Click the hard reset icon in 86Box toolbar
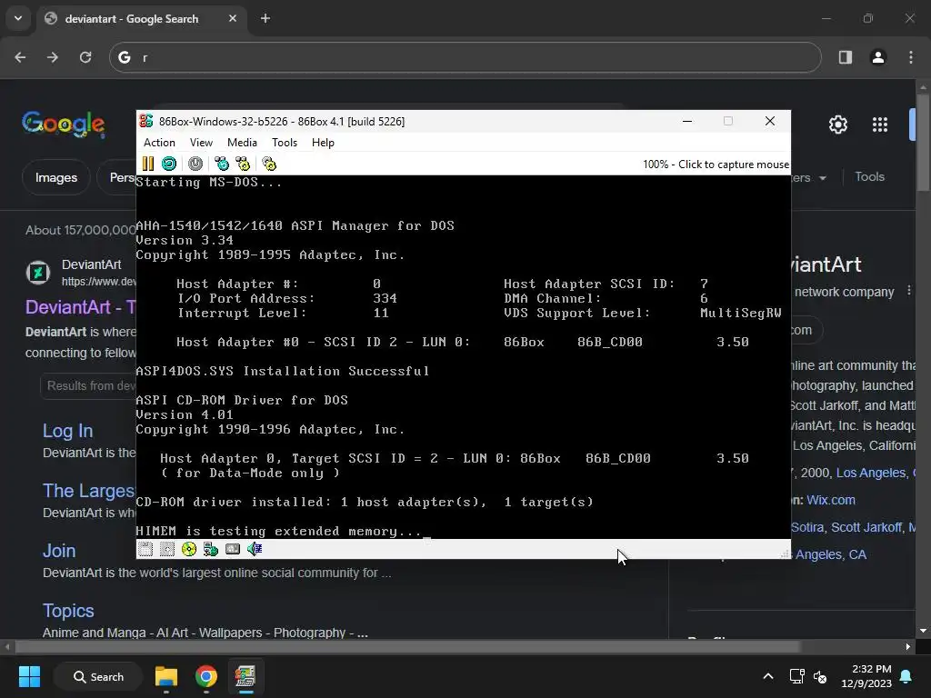The height and width of the screenshot is (698, 931). point(169,164)
